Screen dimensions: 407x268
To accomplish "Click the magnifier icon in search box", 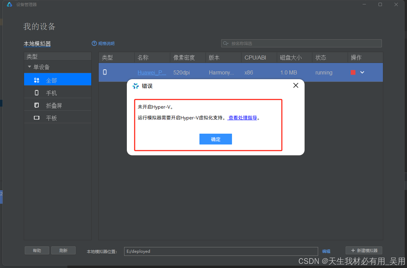I will [x=226, y=43].
